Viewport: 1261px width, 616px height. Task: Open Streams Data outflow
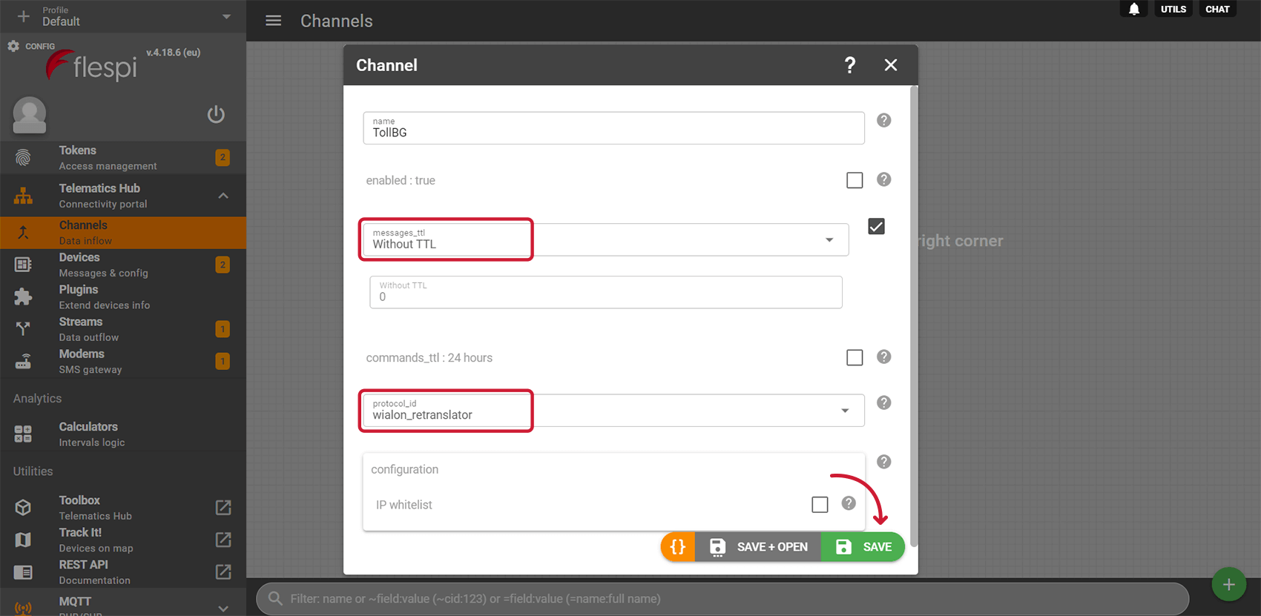(122, 329)
